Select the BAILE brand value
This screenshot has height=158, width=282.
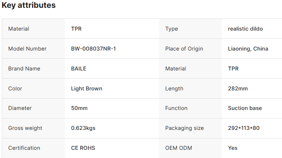click(x=78, y=69)
